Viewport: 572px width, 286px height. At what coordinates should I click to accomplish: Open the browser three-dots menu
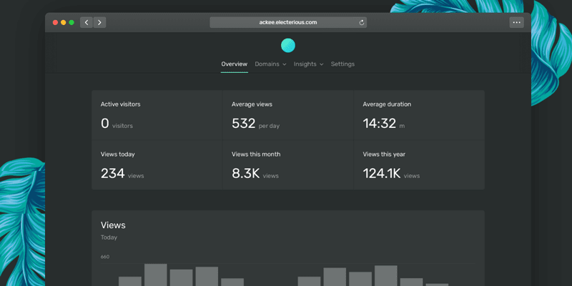516,22
